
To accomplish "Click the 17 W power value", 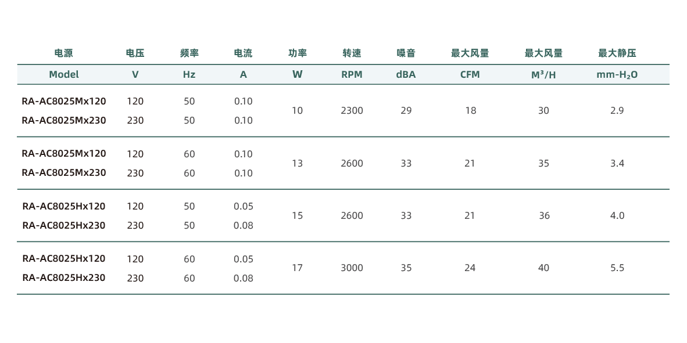I will point(297,268).
